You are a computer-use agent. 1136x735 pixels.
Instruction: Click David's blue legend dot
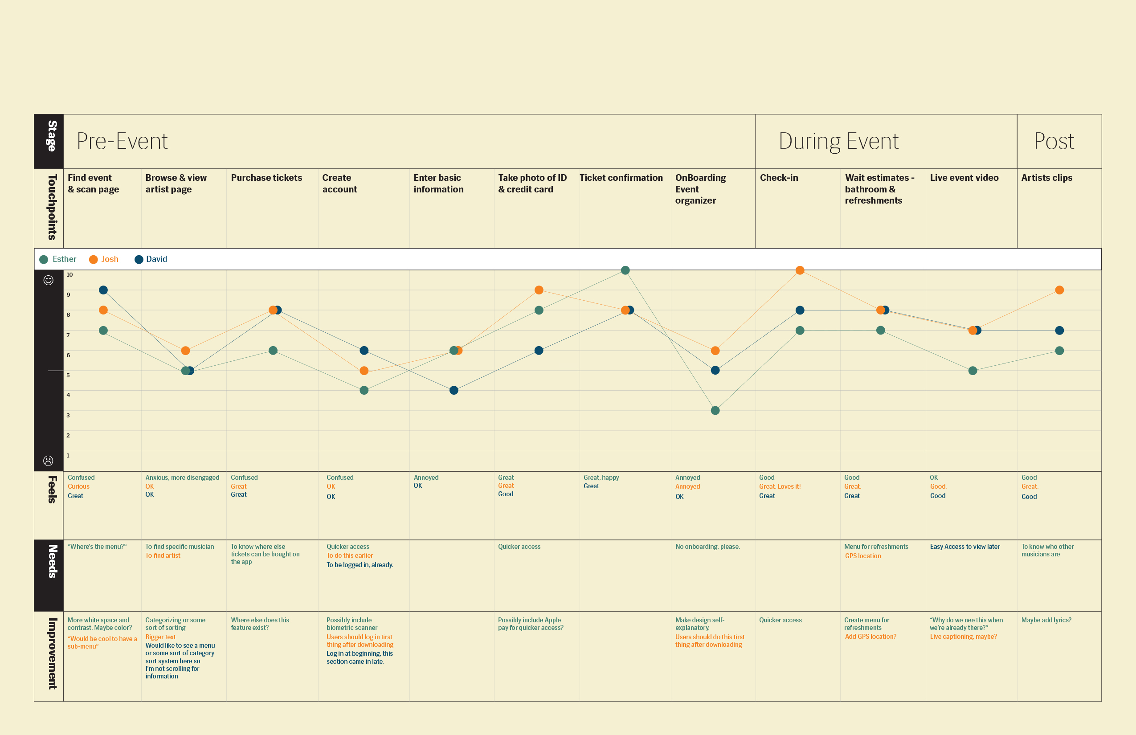pyautogui.click(x=139, y=260)
